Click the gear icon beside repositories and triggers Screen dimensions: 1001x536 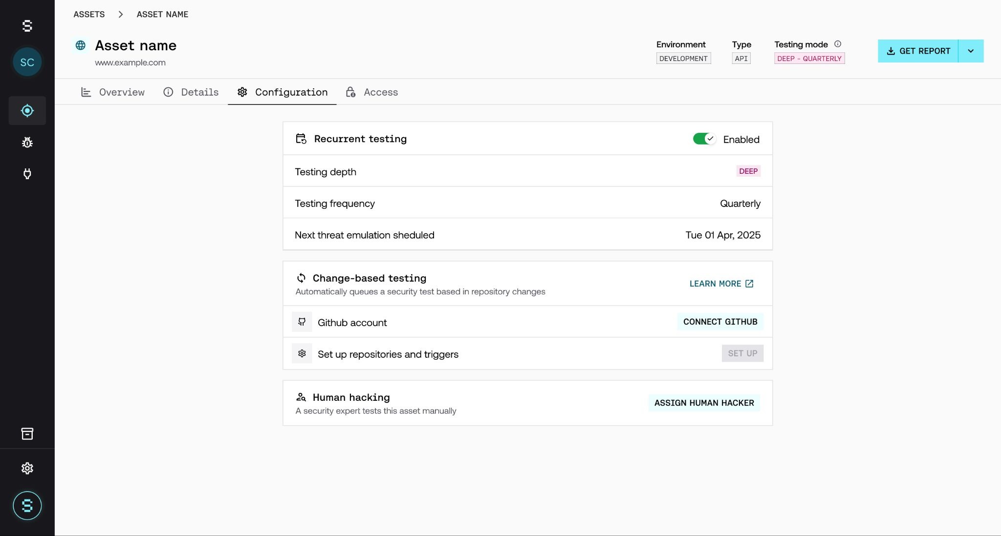click(302, 353)
